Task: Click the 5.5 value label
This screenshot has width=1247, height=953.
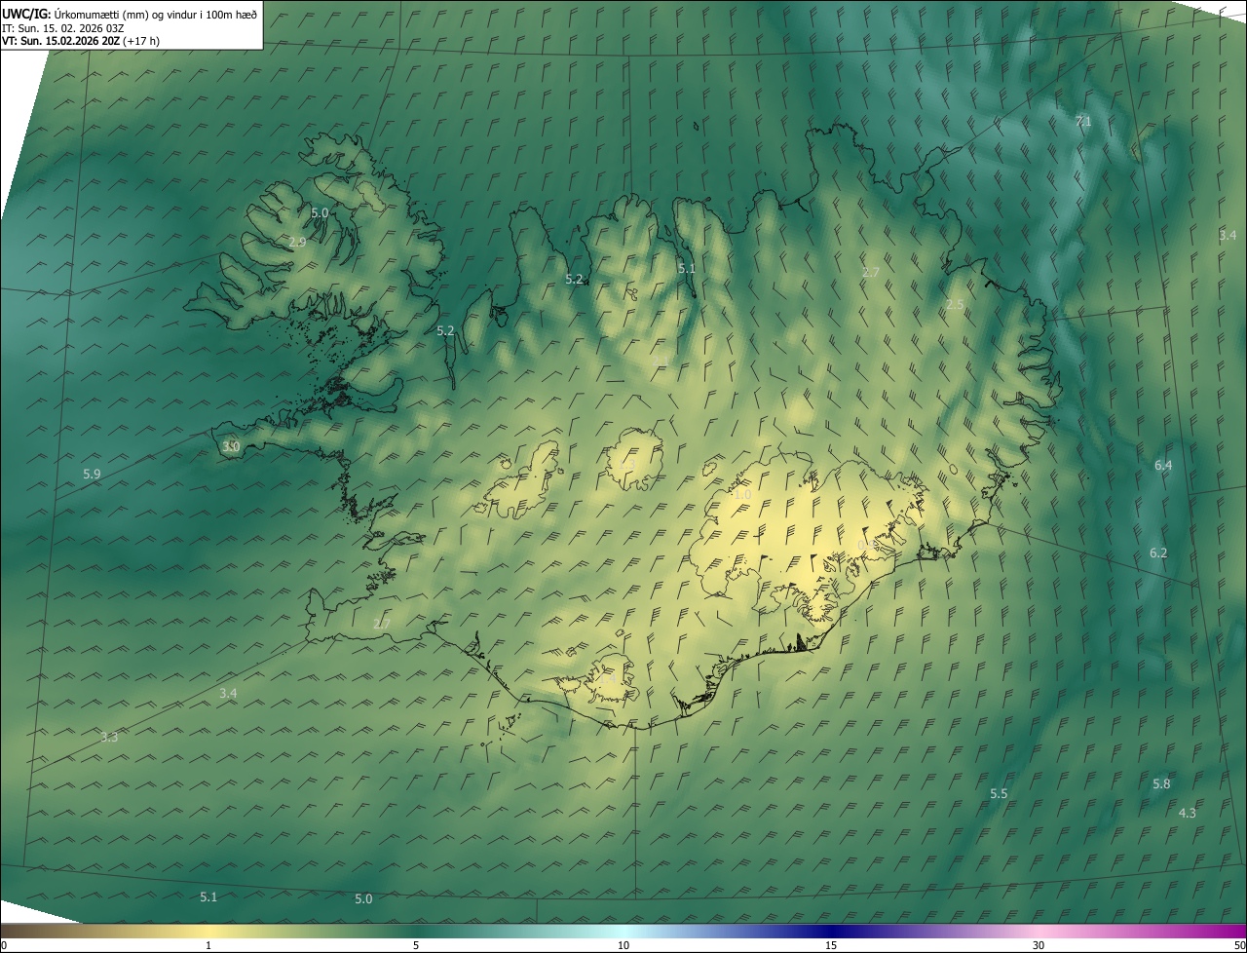Action: click(999, 794)
